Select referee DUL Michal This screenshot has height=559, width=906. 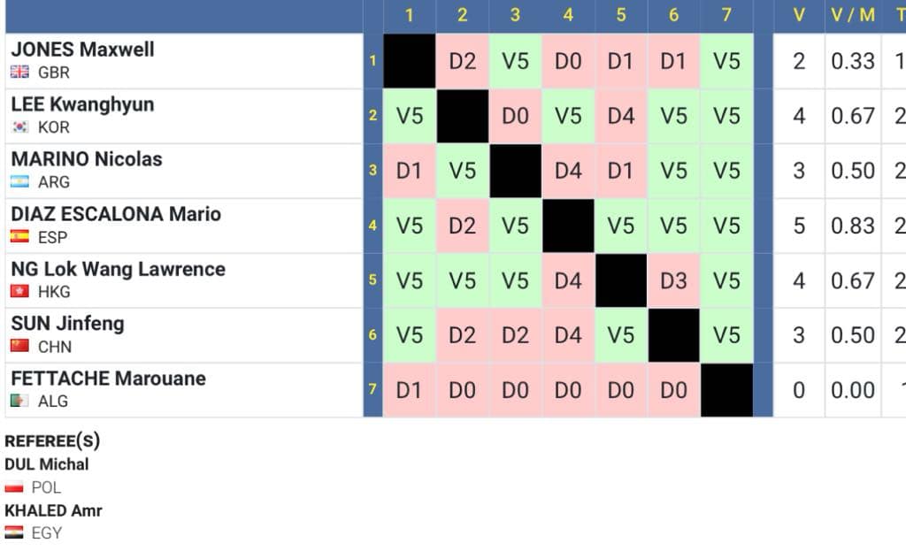point(46,464)
